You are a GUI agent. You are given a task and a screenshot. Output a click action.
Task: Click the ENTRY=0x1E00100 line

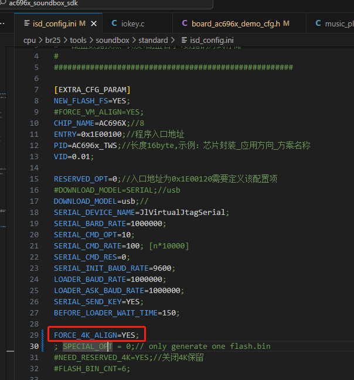[119, 134]
